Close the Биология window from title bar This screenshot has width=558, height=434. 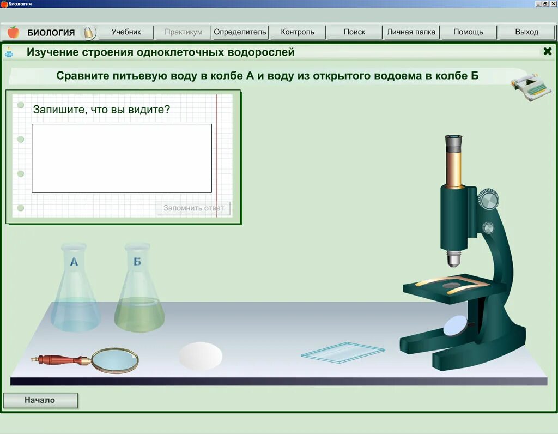pos(553,4)
